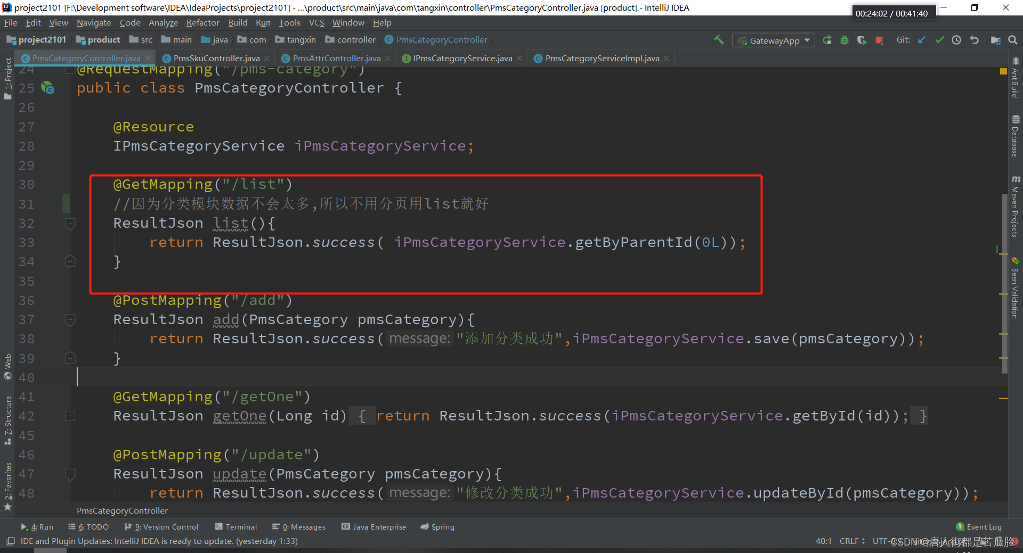Open Search Everywhere magnifier icon
Screen dimensions: 1023x553
pos(1013,40)
